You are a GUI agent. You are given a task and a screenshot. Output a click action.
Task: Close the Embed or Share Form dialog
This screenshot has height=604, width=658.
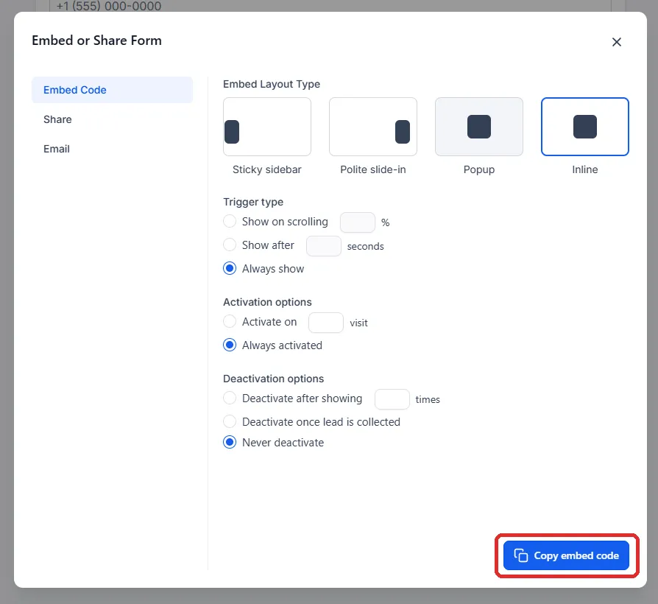[616, 42]
